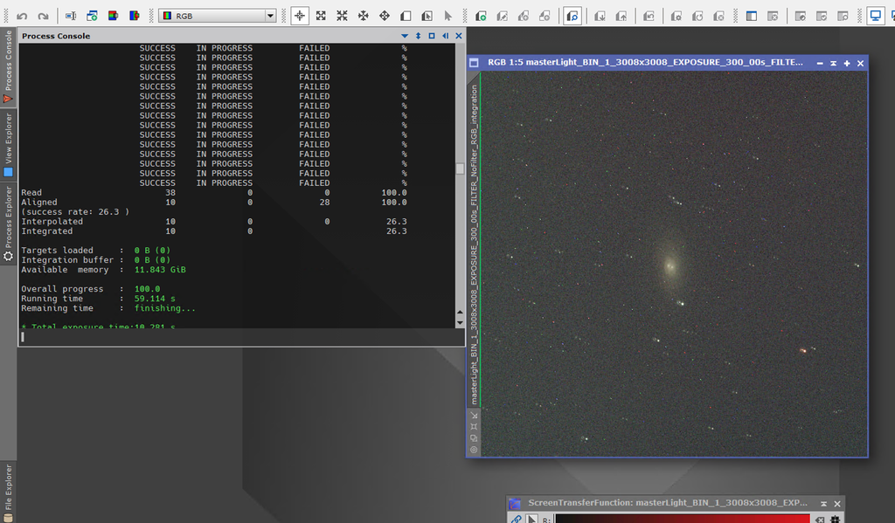
Task: Click the document reset circular-arrow icon
Action: point(697,16)
